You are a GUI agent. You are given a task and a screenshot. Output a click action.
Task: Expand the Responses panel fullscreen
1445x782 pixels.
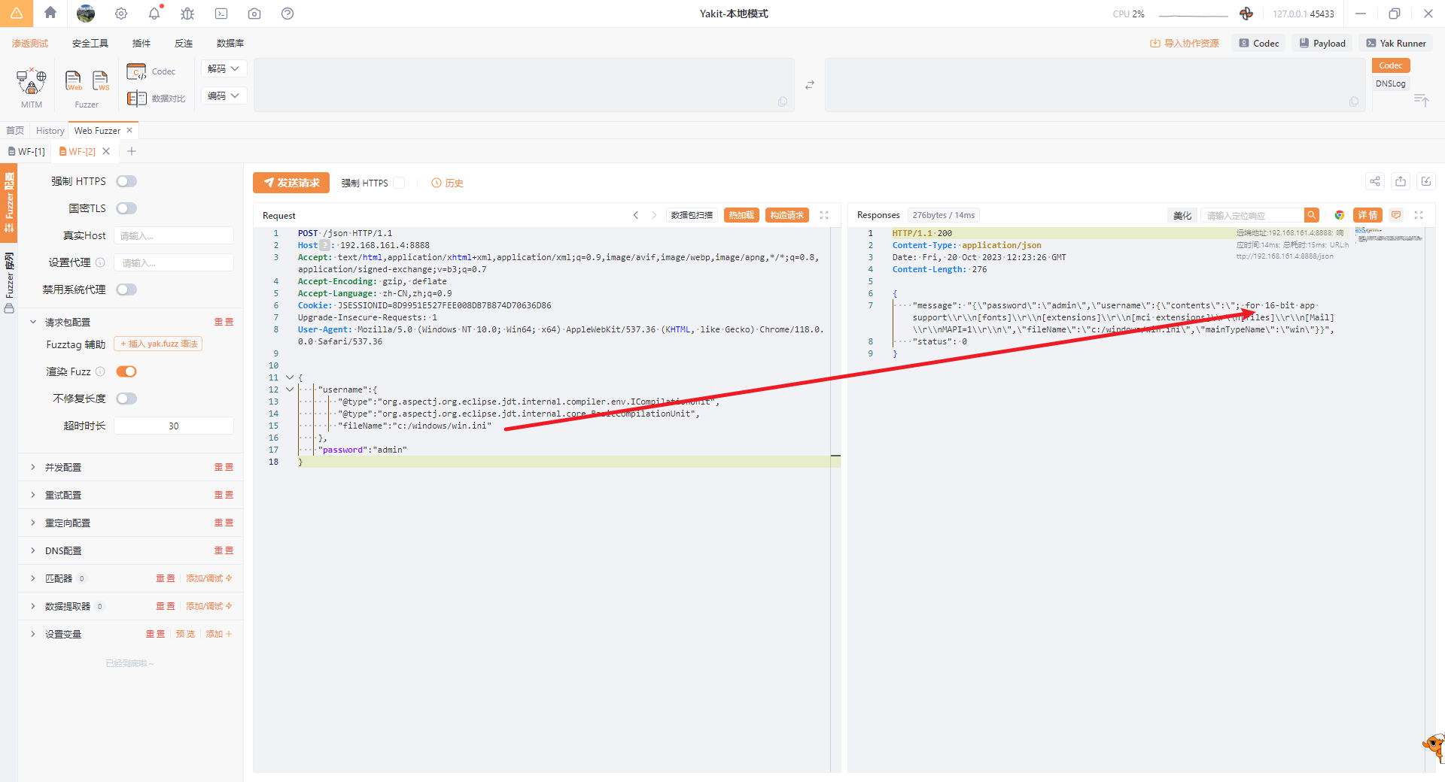(x=1419, y=215)
